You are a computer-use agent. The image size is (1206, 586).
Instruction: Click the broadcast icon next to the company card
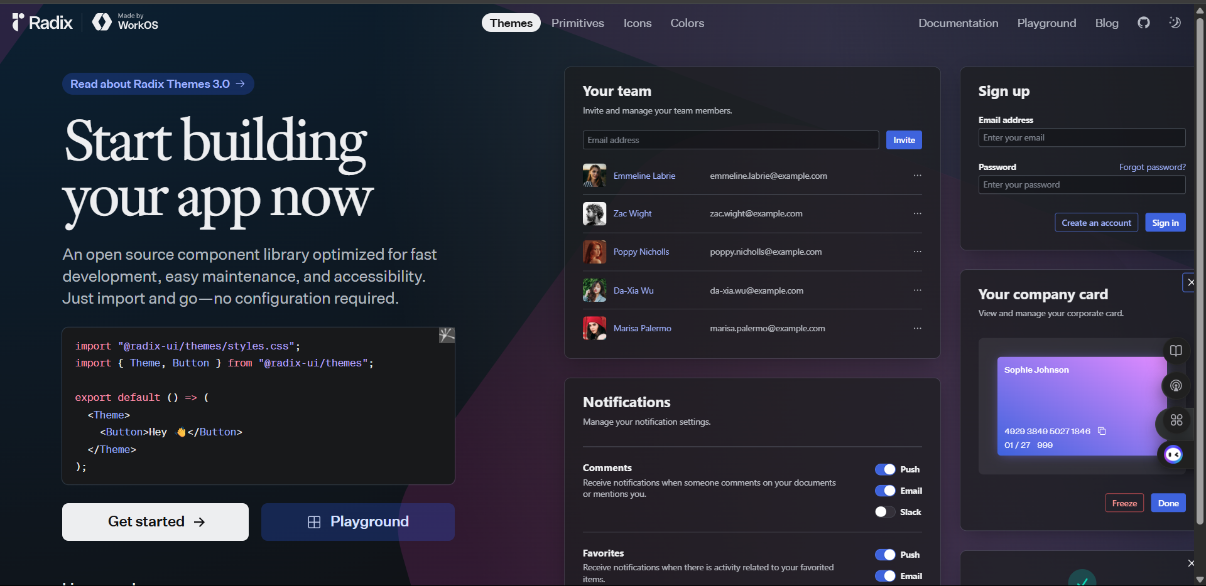(x=1176, y=385)
